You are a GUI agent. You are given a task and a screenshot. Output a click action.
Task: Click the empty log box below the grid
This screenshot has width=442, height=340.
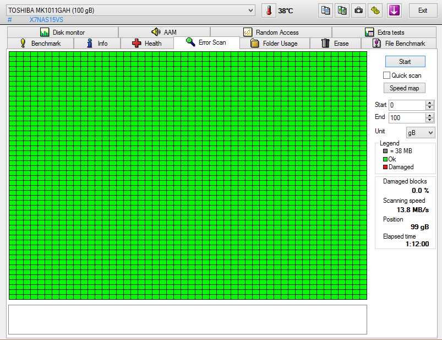pyautogui.click(x=188, y=320)
